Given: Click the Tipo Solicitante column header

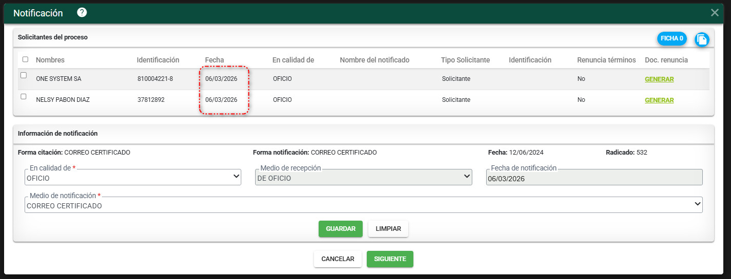Looking at the screenshot, I should (x=465, y=60).
